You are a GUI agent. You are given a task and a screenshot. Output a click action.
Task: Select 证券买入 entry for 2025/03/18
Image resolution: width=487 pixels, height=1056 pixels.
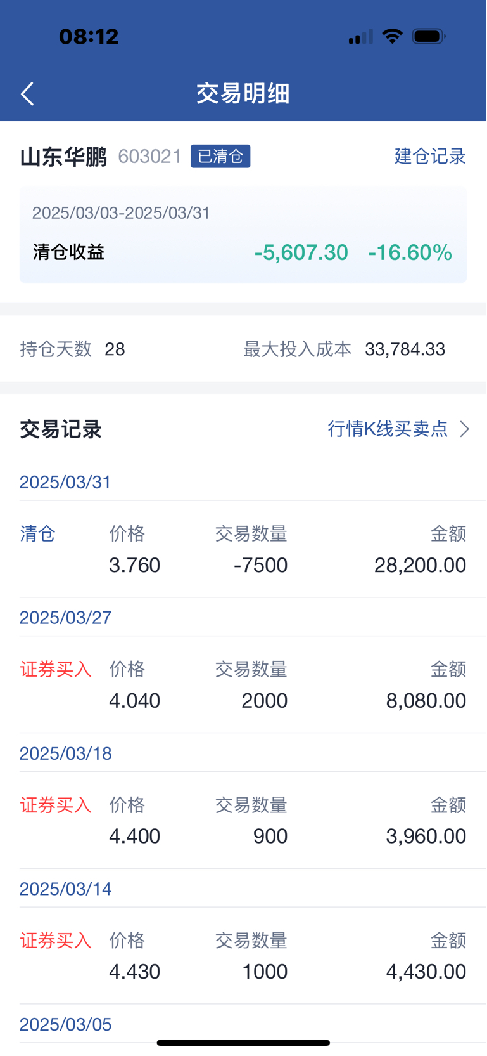tap(56, 805)
